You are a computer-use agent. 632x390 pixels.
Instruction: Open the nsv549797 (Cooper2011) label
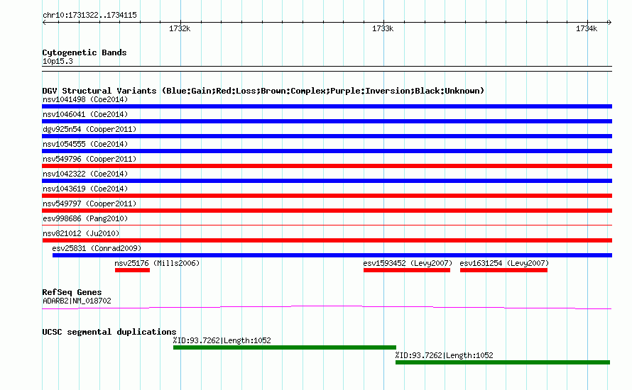point(89,204)
